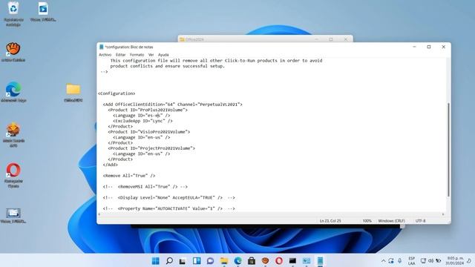
Task: Click the 'Windows (CRLF)' status entry
Action: [391, 221]
